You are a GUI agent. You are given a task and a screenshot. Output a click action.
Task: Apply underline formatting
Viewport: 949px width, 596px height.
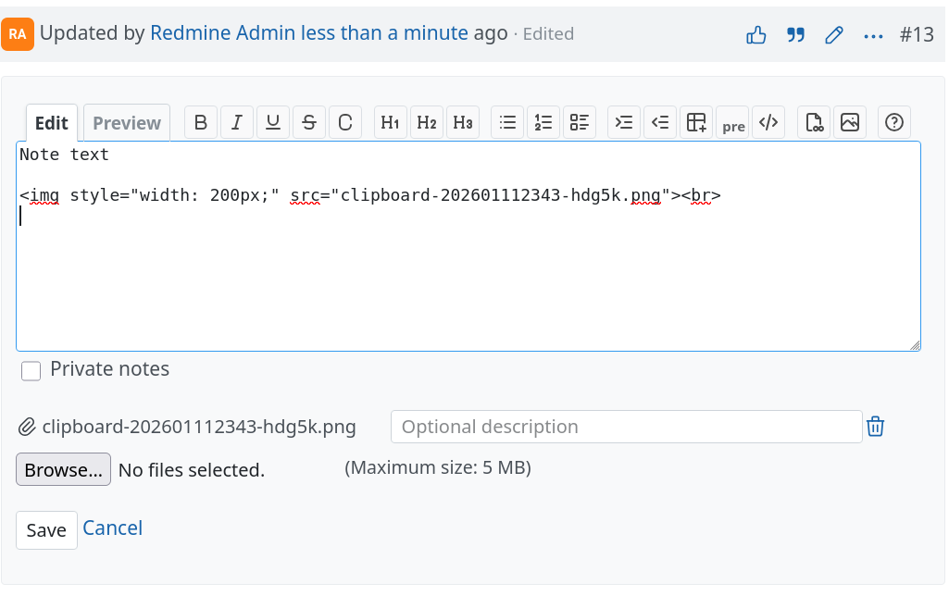tap(273, 122)
